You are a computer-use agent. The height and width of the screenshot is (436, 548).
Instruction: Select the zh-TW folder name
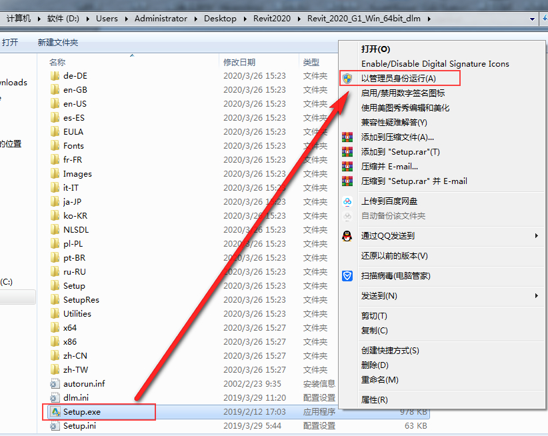[76, 369]
